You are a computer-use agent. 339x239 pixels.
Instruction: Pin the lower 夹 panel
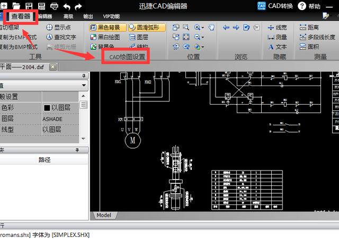[77, 150]
